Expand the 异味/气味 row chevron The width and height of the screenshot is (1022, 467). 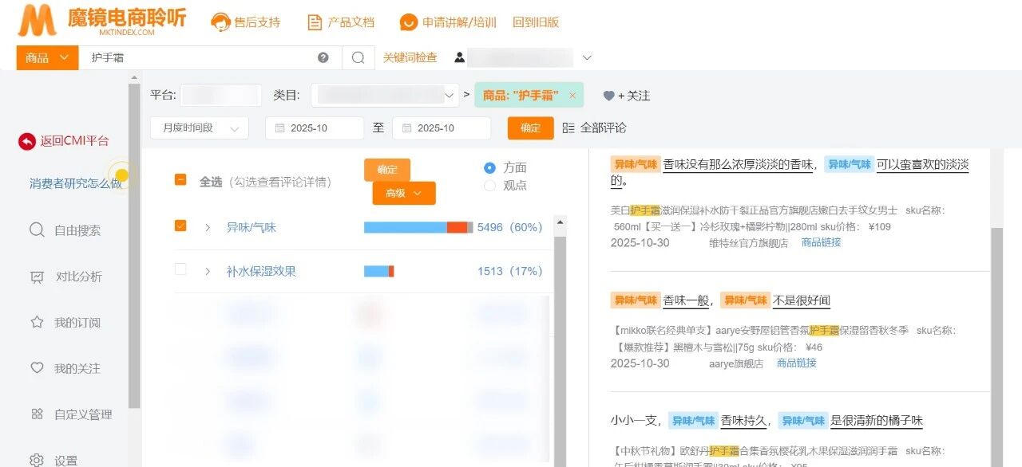click(x=208, y=228)
